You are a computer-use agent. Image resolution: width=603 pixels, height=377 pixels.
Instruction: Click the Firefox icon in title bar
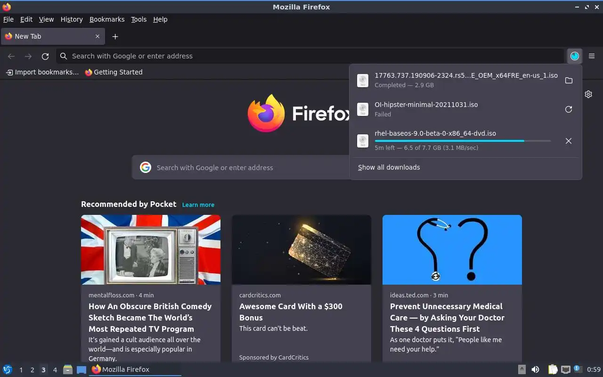(7, 7)
